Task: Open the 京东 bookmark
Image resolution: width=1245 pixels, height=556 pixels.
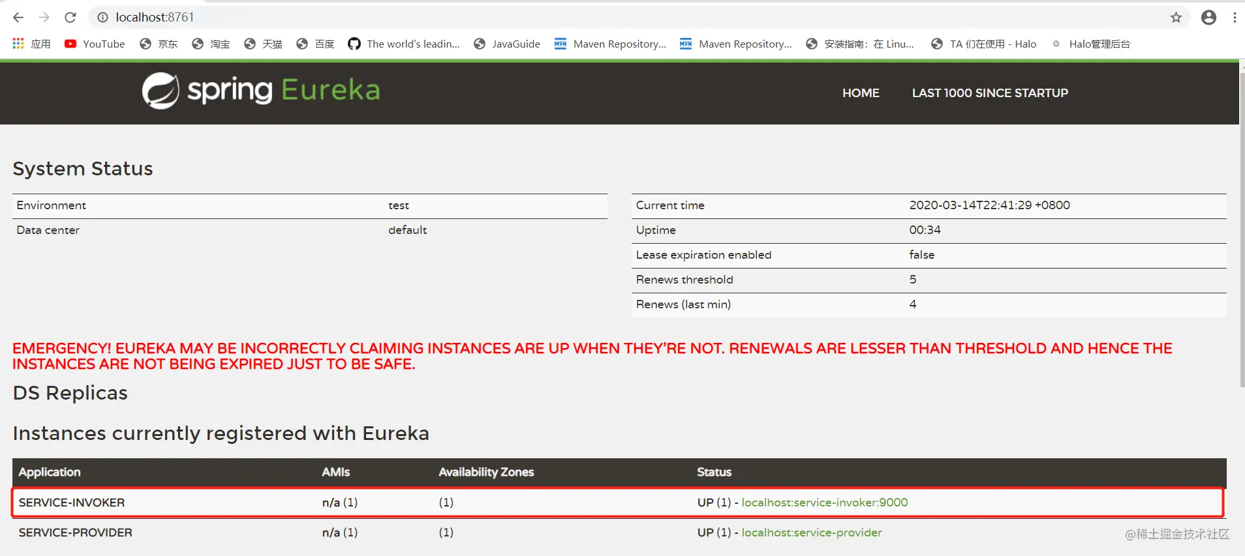Action: (159, 44)
